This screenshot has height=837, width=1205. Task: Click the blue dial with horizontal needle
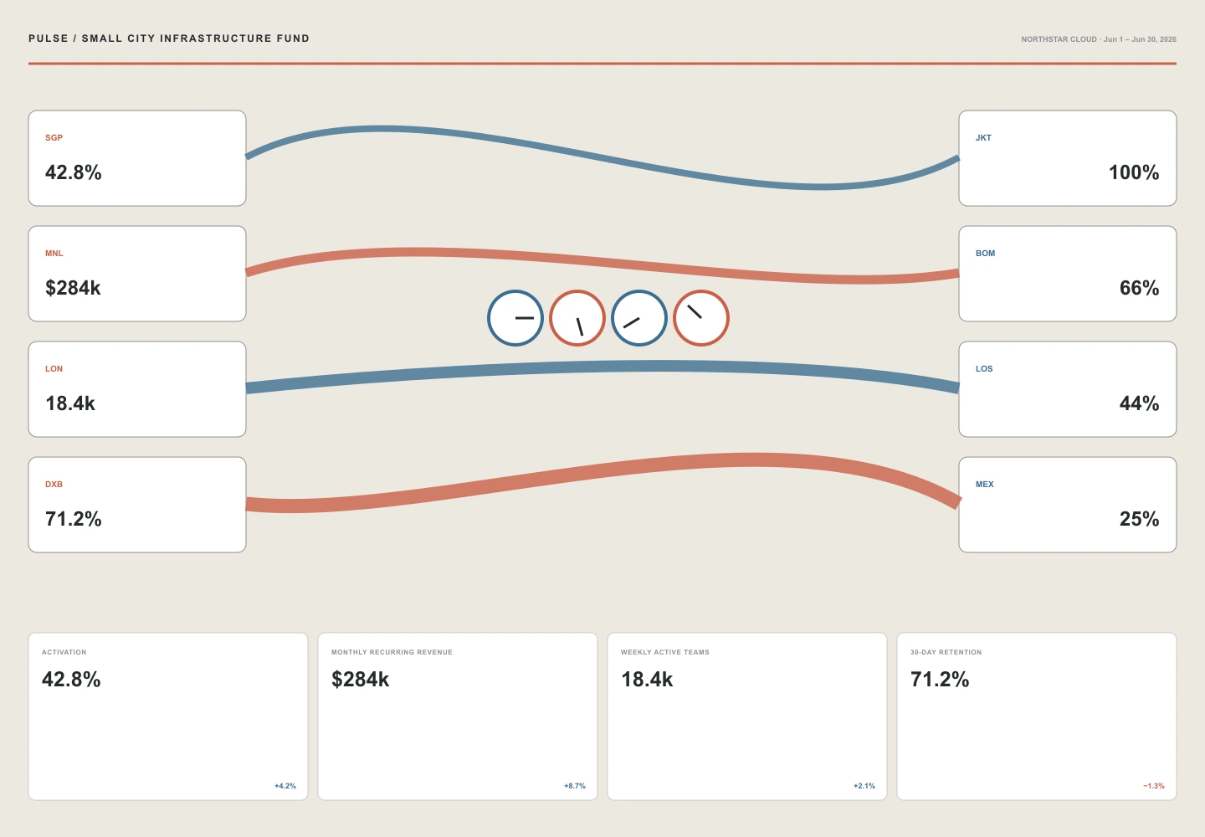[515, 318]
